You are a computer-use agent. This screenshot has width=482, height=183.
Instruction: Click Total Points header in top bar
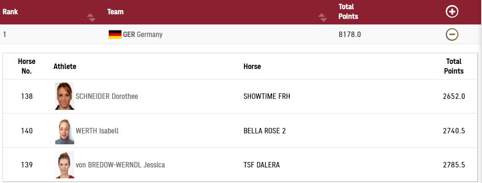click(348, 12)
